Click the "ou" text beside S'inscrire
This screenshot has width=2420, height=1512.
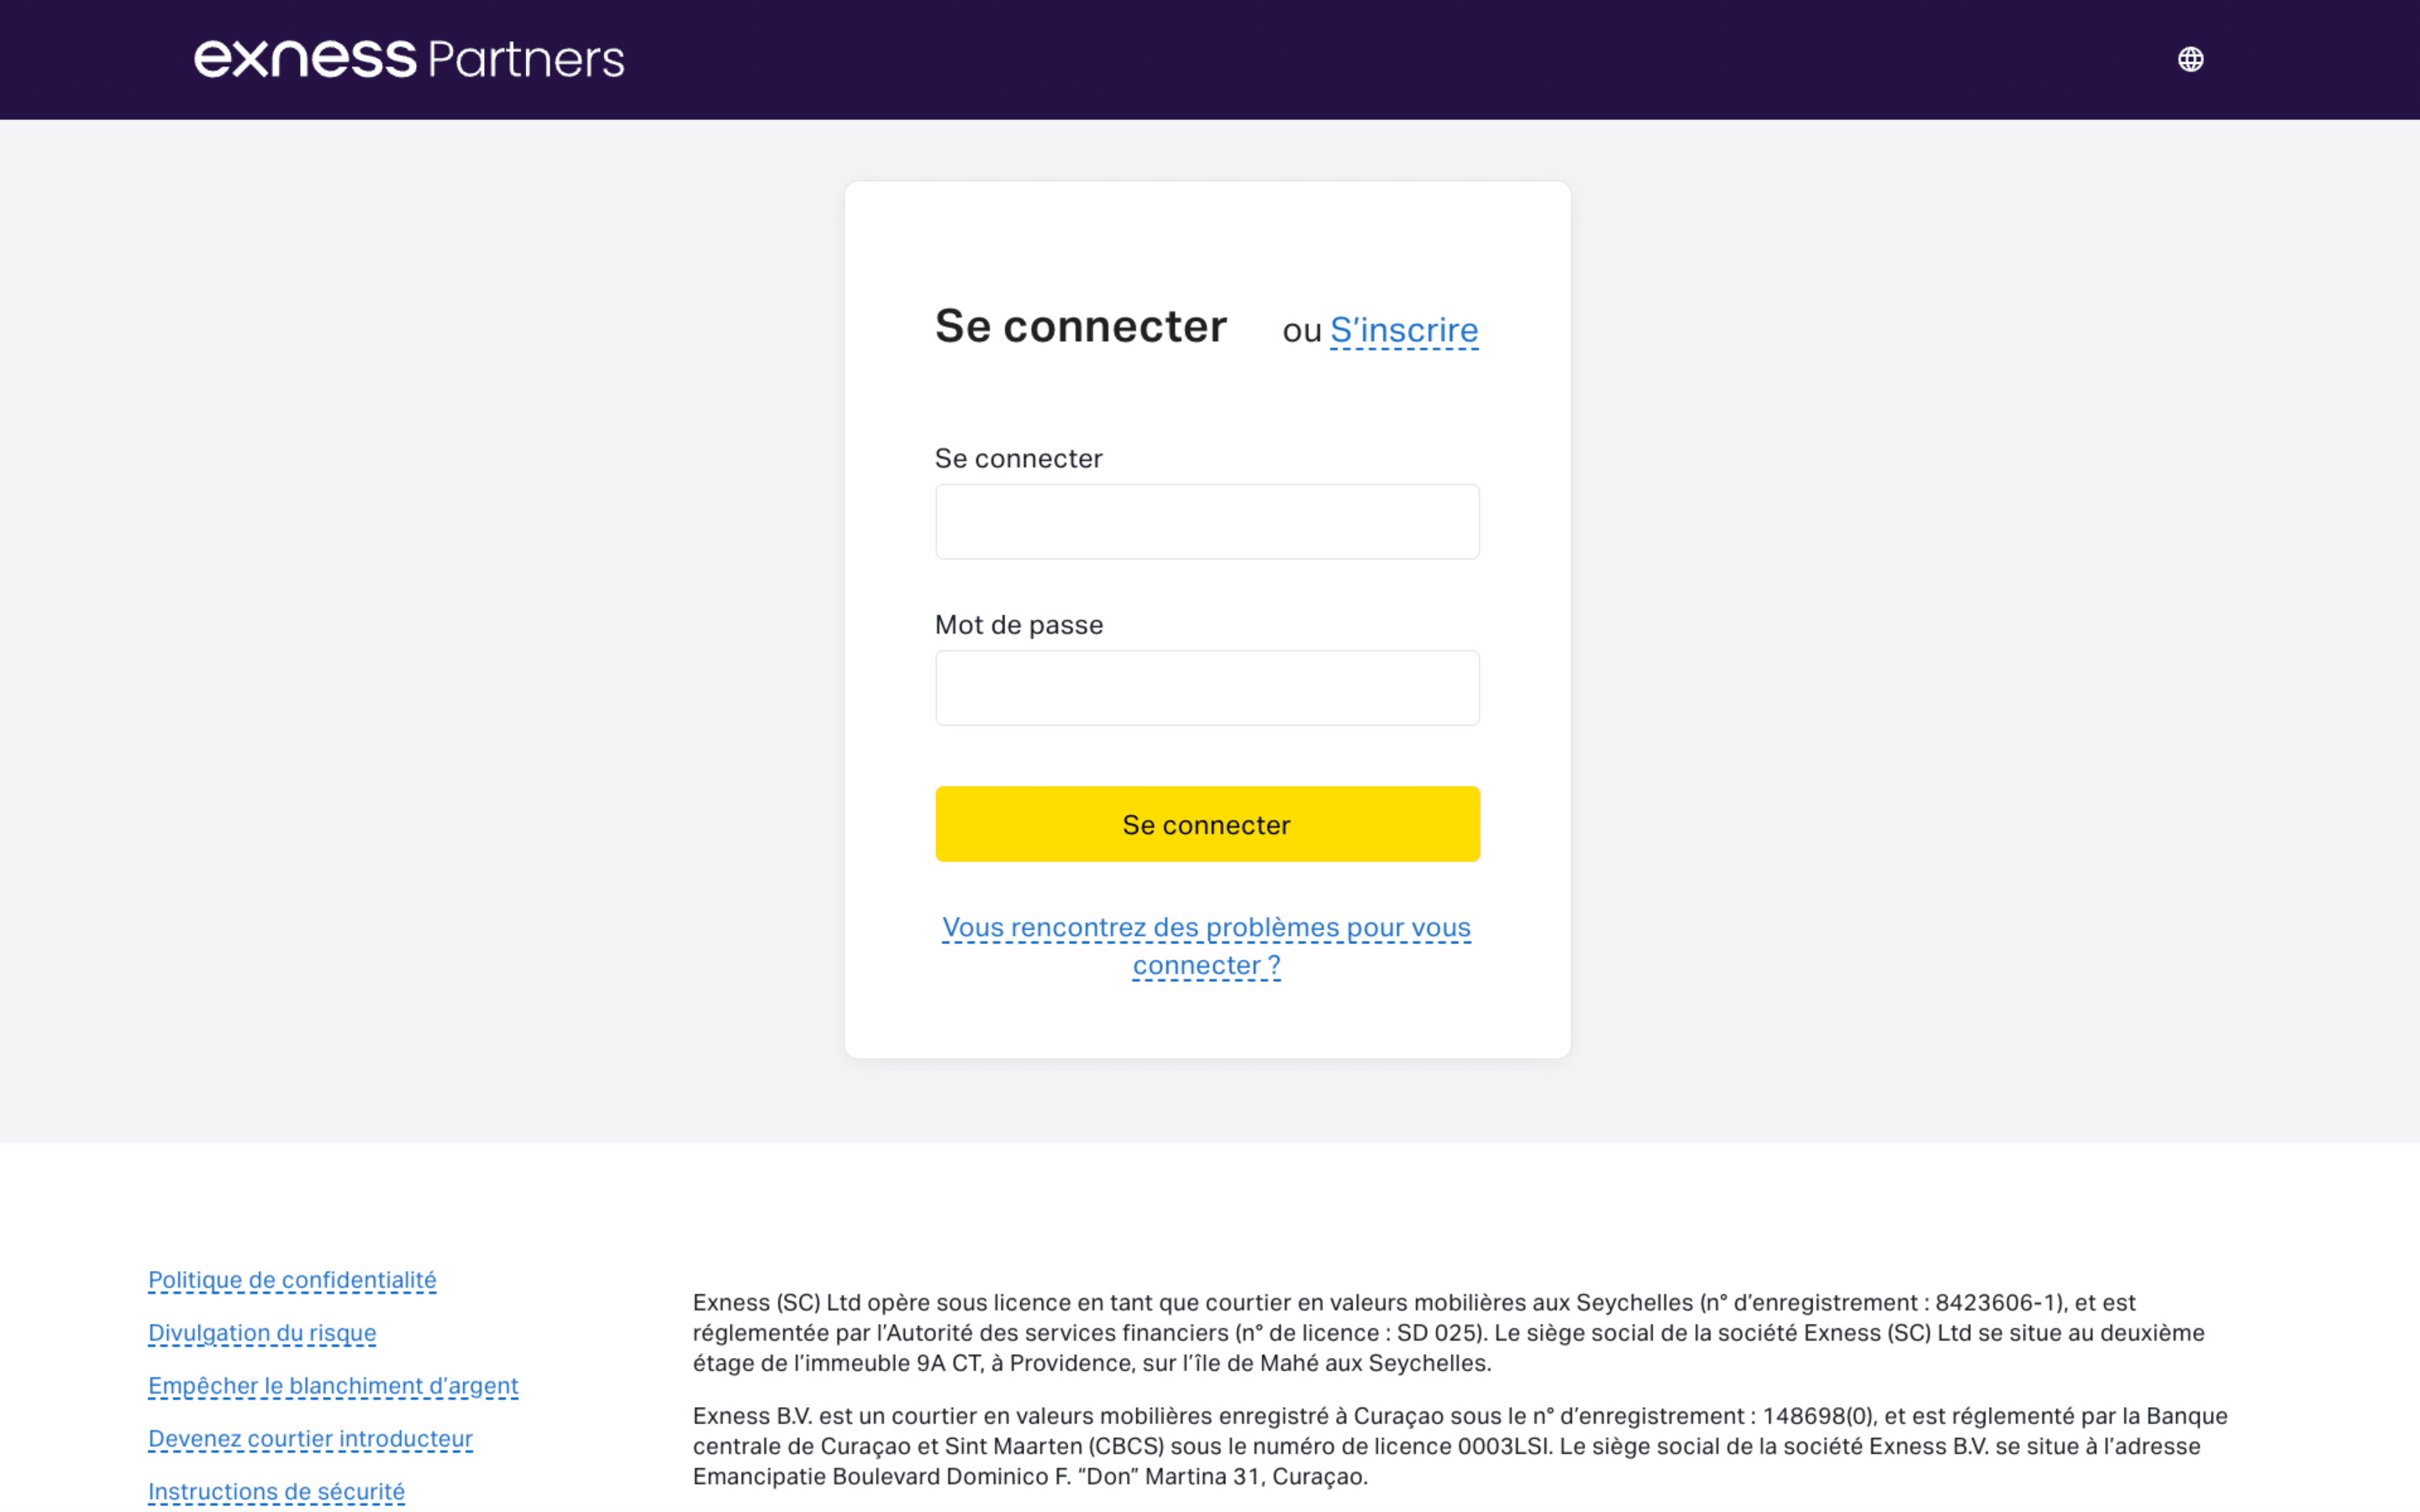click(x=1301, y=331)
